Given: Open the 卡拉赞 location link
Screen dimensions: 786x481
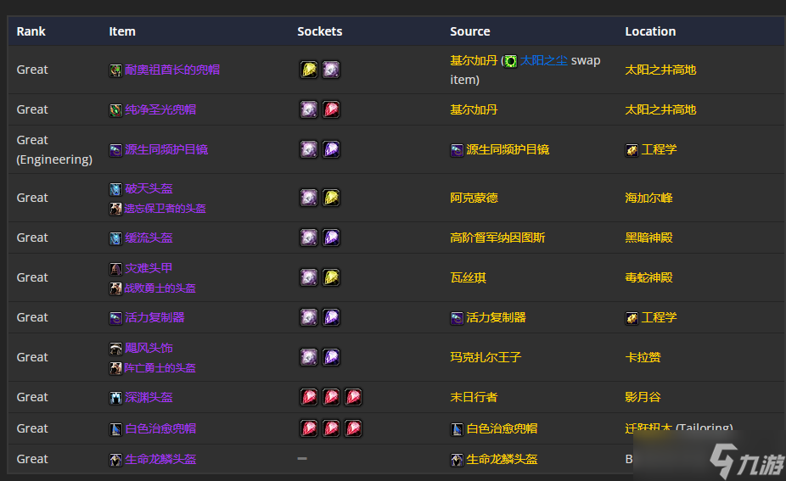Looking at the screenshot, I should pos(643,357).
